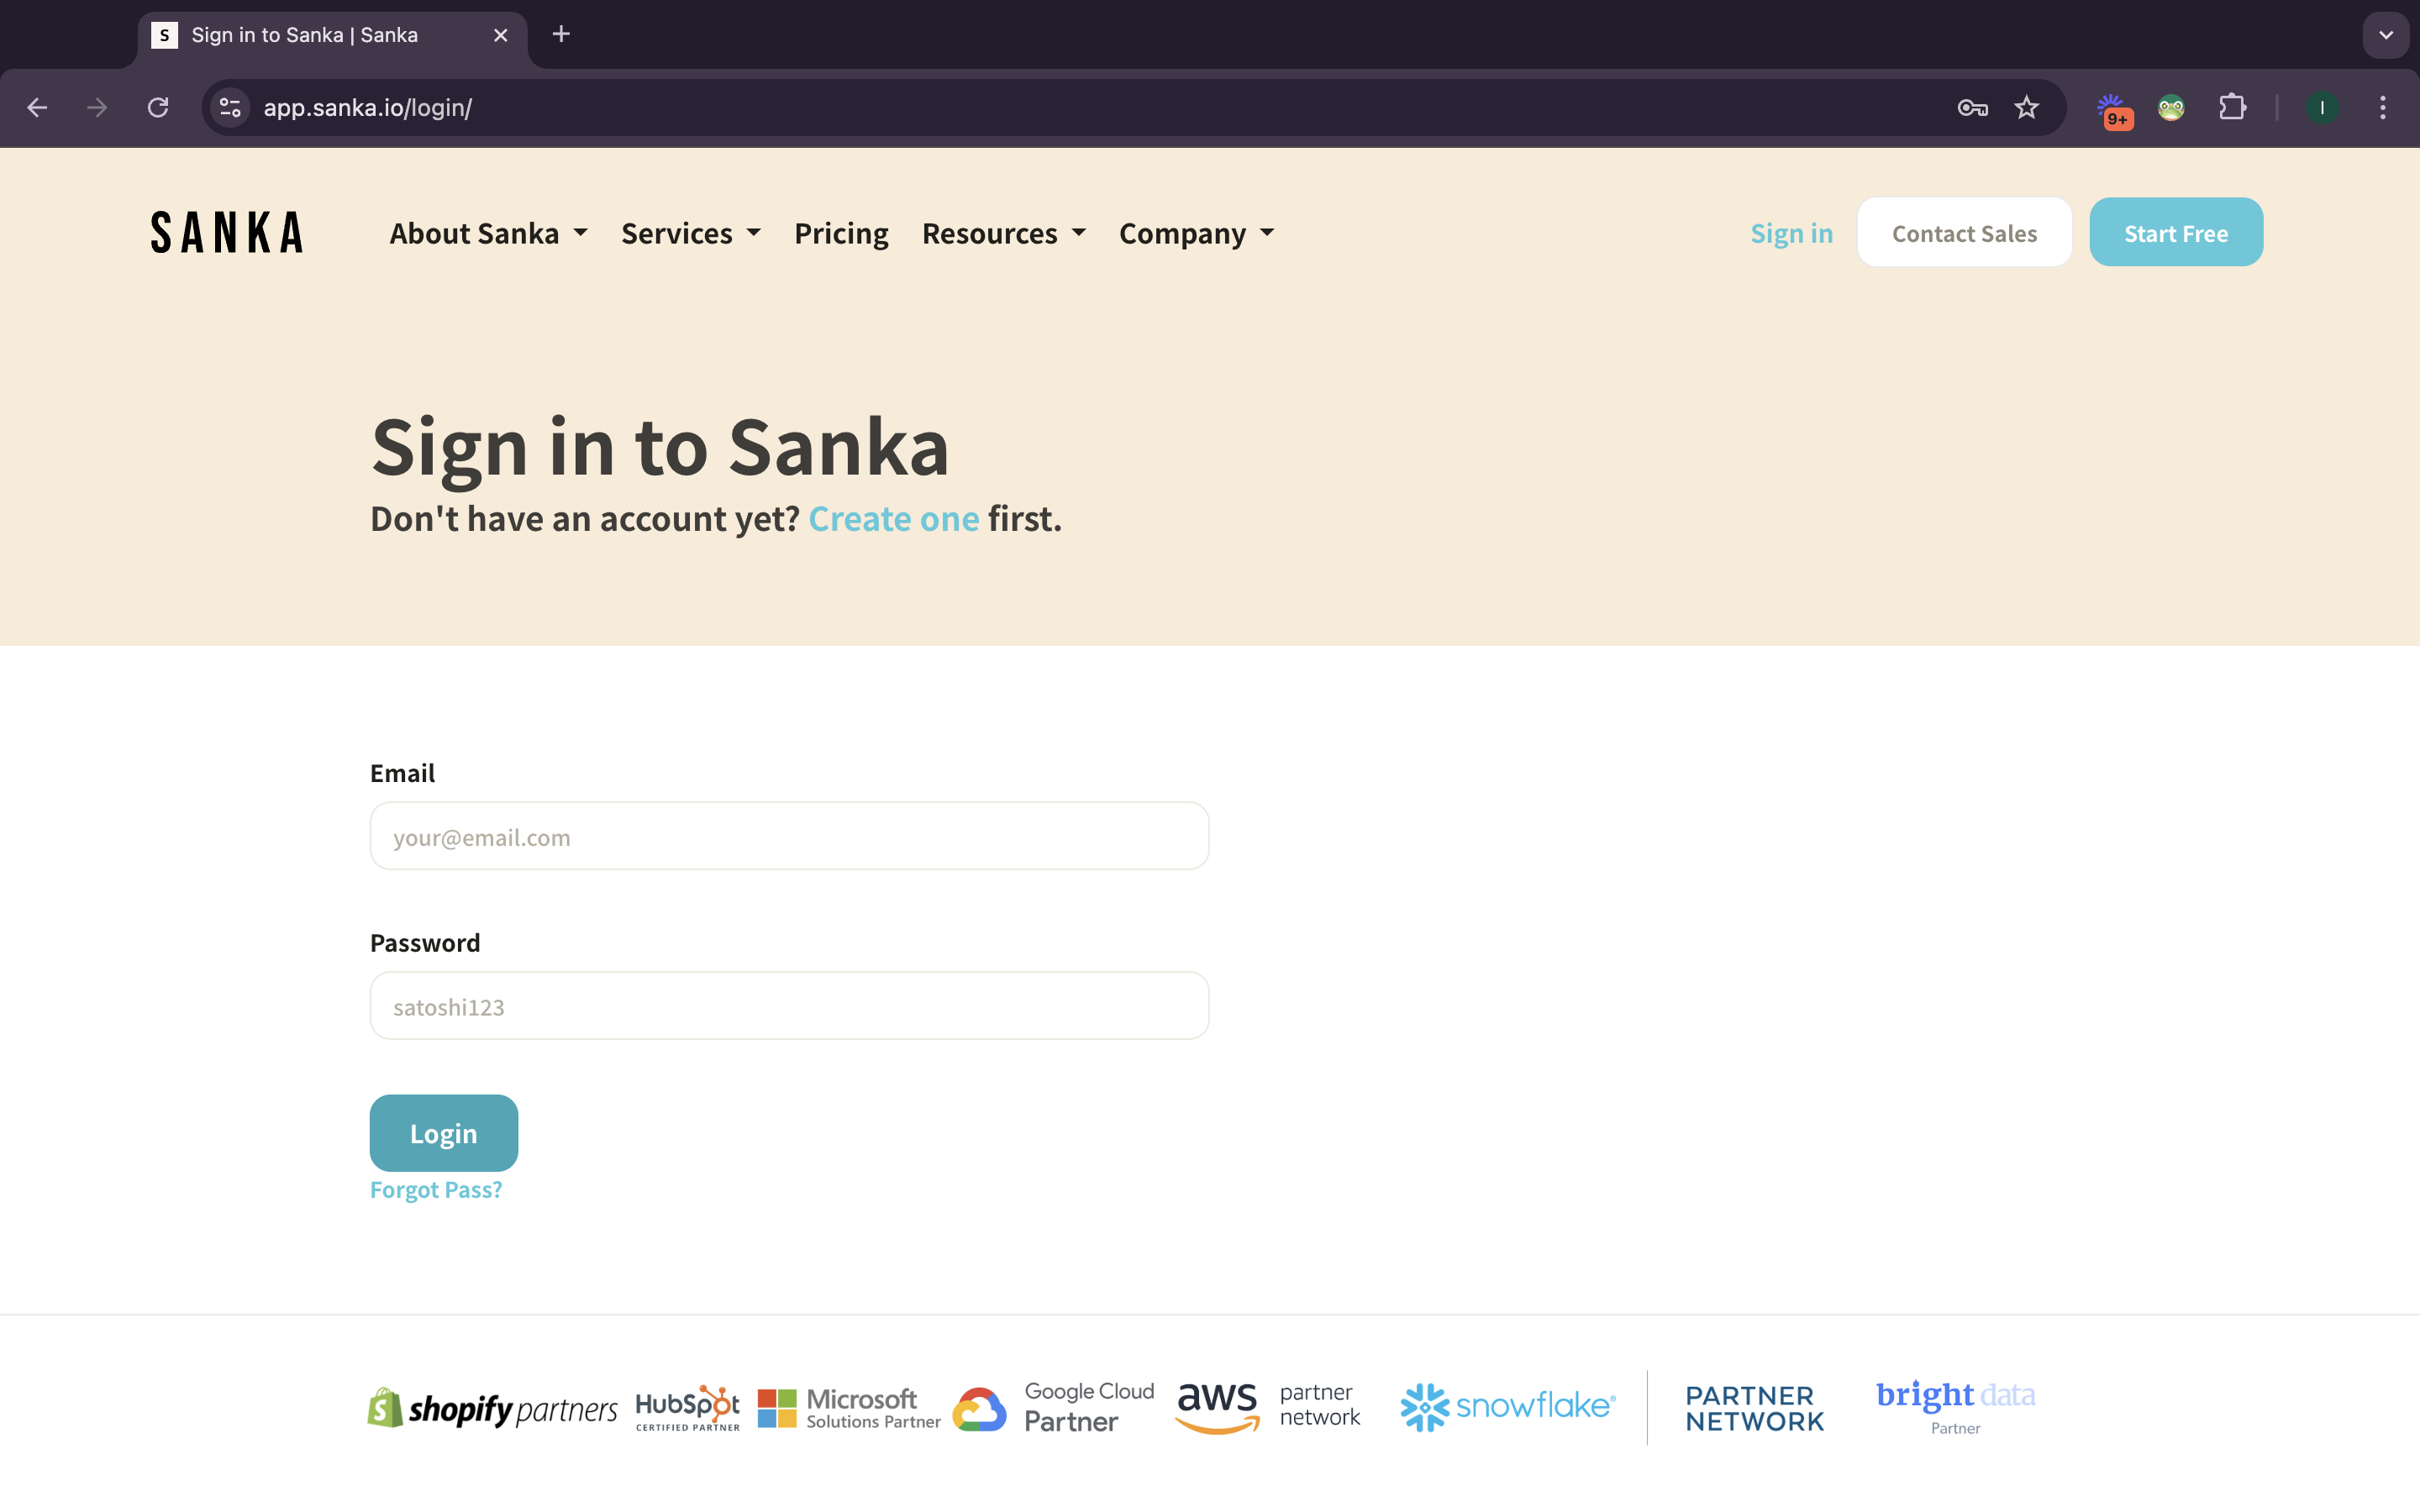The image size is (2420, 1512).
Task: Open Chrome three-dot menu
Action: (x=2383, y=107)
